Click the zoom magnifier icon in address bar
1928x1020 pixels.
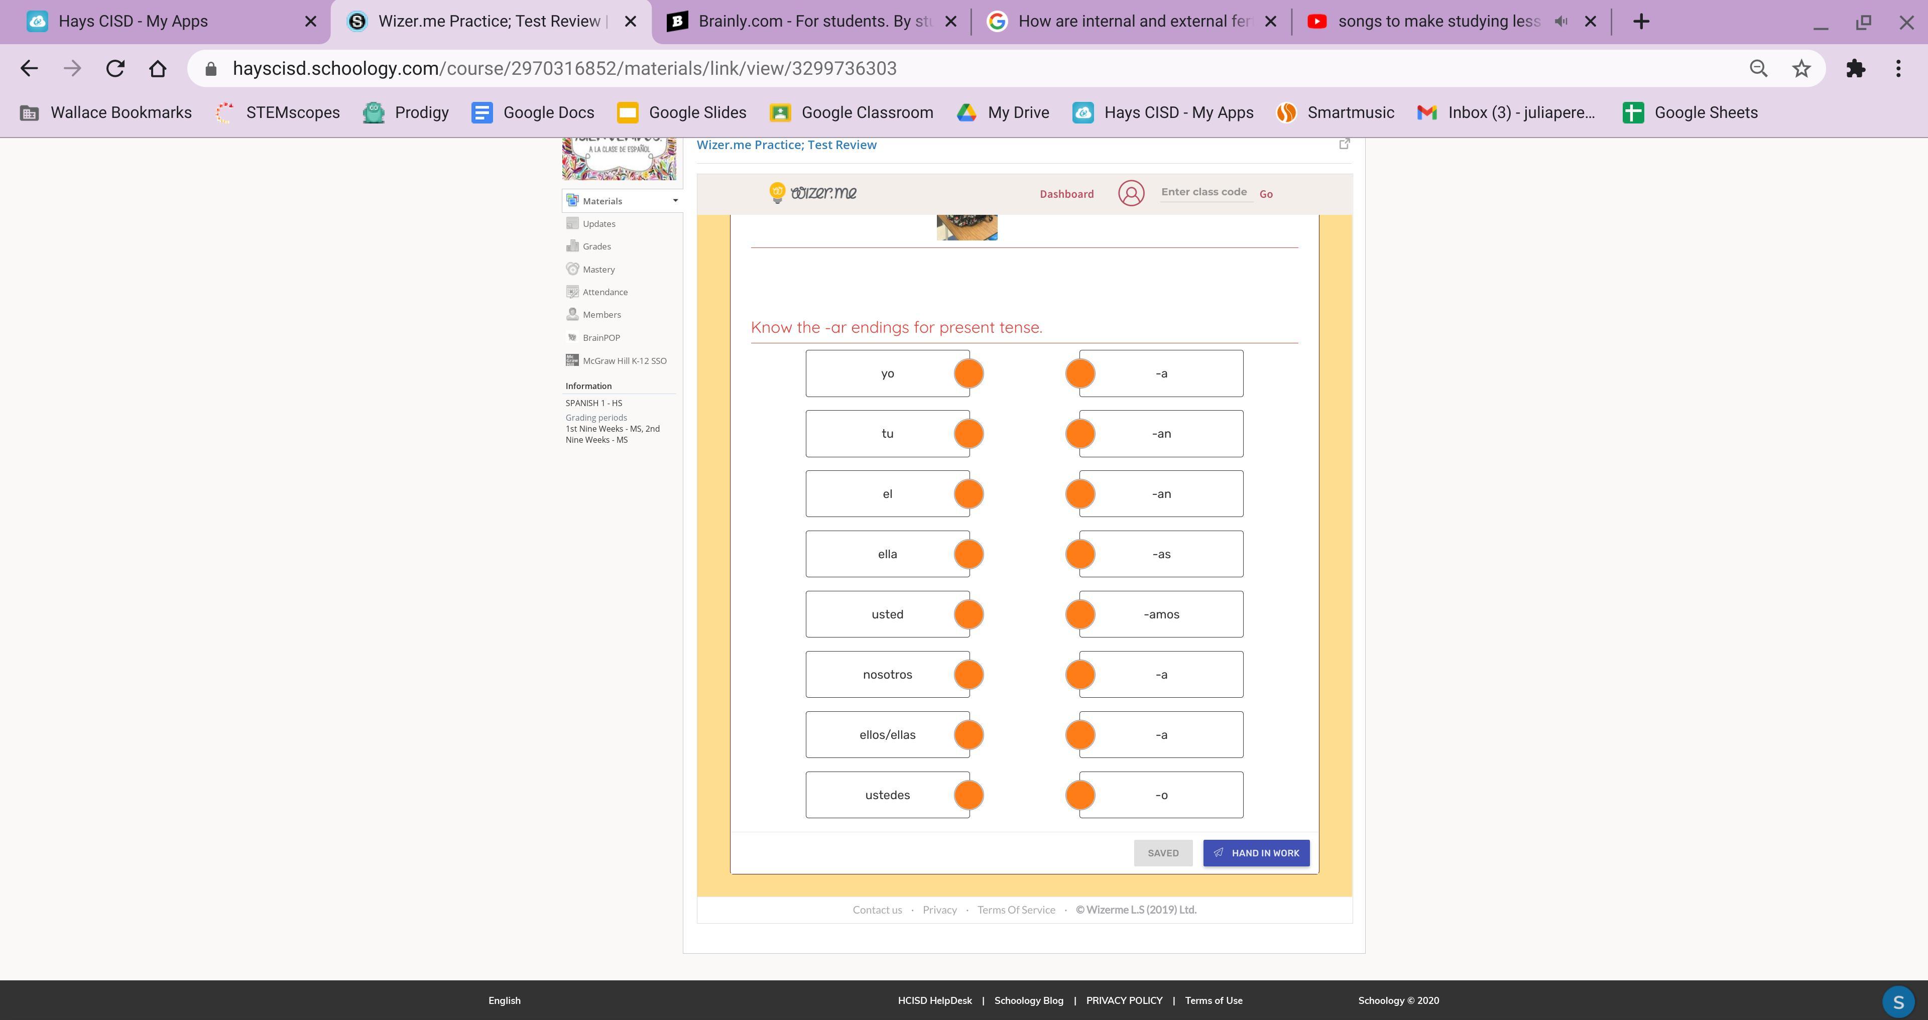tap(1758, 69)
